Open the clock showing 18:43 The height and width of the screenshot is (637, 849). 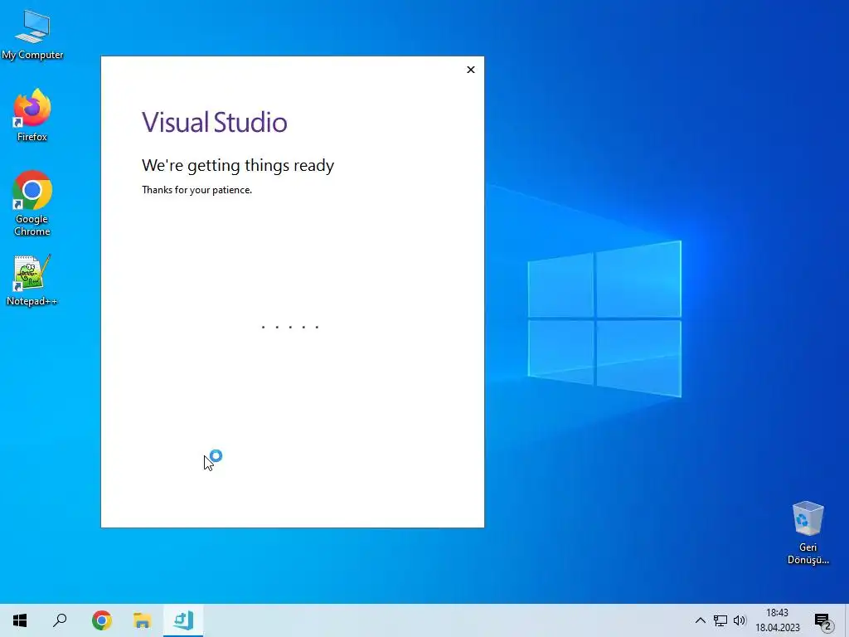778,620
